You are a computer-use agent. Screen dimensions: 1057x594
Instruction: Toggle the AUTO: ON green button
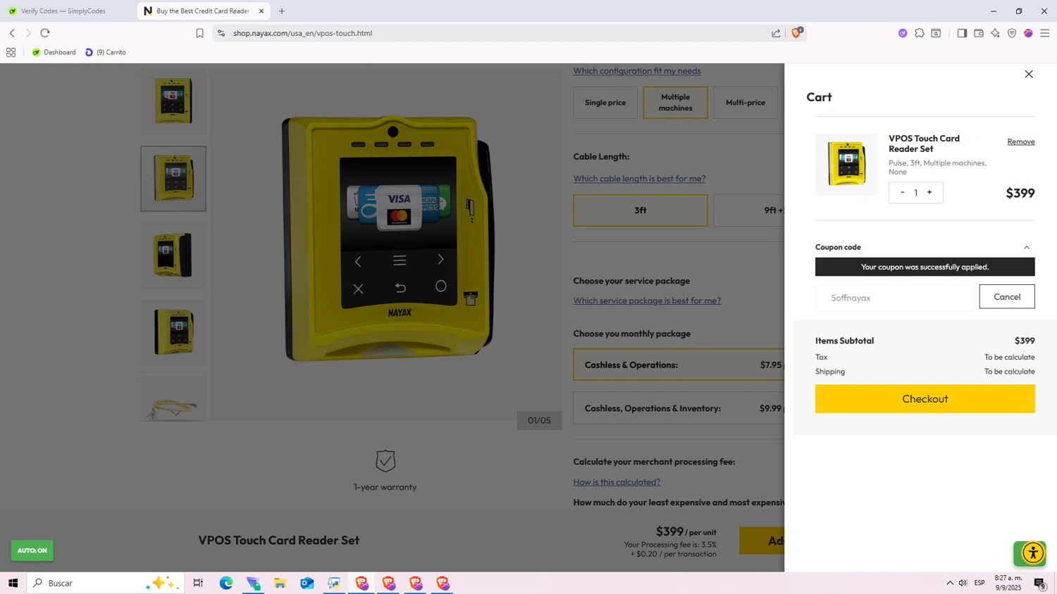pyautogui.click(x=32, y=550)
